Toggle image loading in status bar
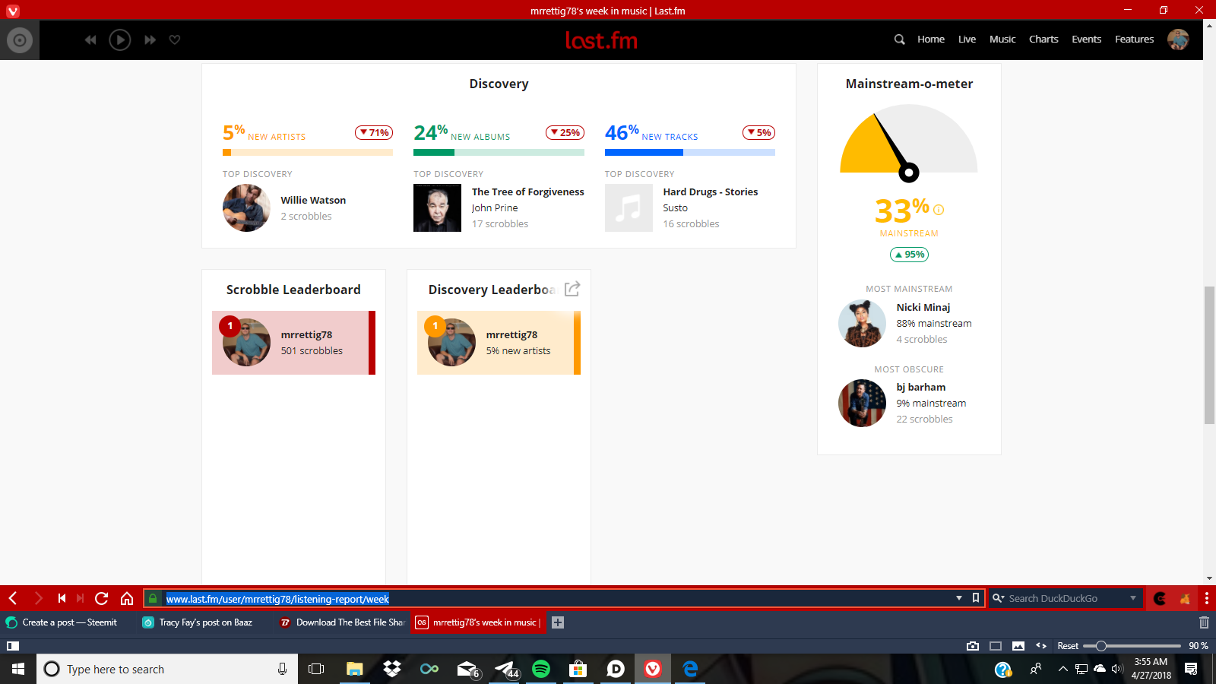This screenshot has height=684, width=1216. (1018, 646)
